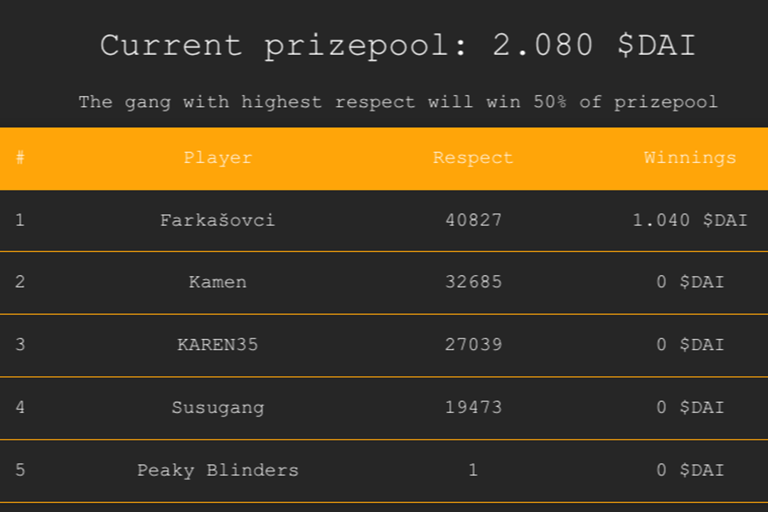The image size is (768, 512).
Task: Select the Winnings column header
Action: click(690, 158)
